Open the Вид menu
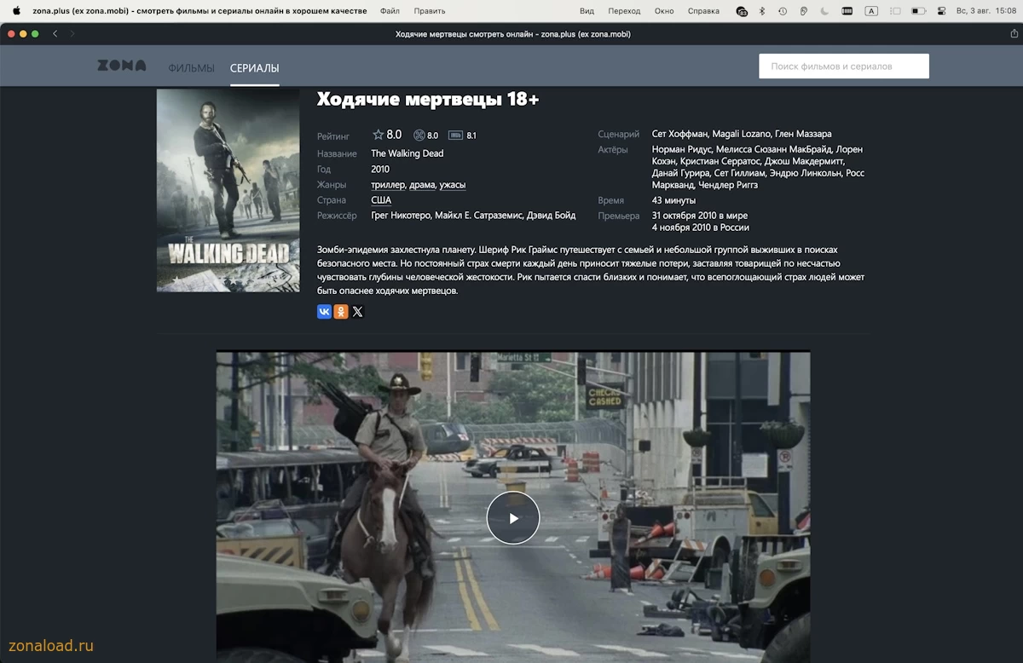This screenshot has width=1023, height=663. tap(587, 11)
